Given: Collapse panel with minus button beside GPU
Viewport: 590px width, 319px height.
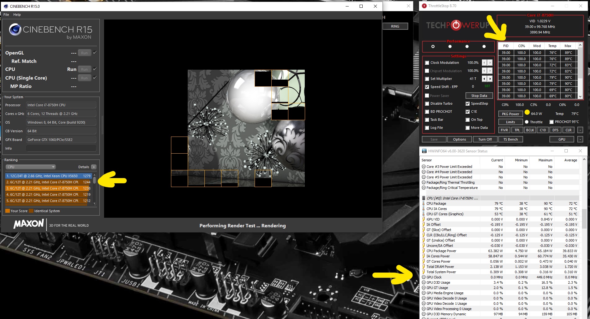Looking at the screenshot, I should [580, 139].
